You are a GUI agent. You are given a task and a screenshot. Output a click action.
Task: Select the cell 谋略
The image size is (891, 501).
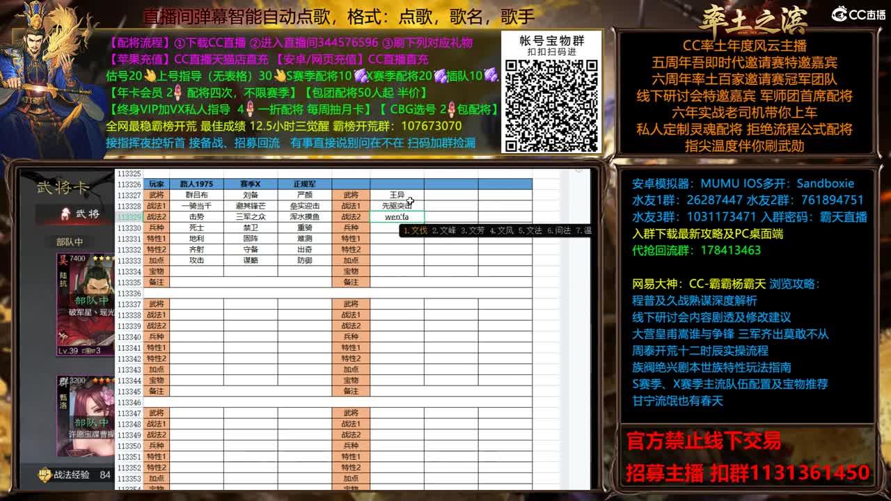point(251,260)
